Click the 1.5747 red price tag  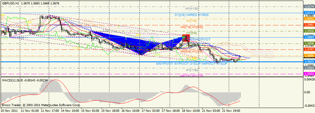coord(310,49)
